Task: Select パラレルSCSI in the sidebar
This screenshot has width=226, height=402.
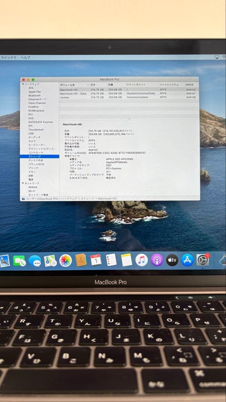Action: pyautogui.click(x=36, y=164)
